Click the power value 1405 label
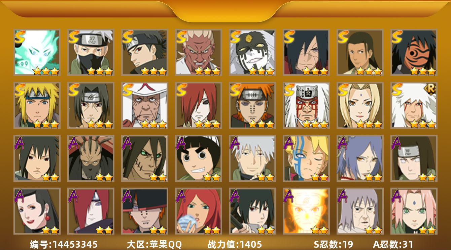The image size is (451, 250). tap(235, 244)
